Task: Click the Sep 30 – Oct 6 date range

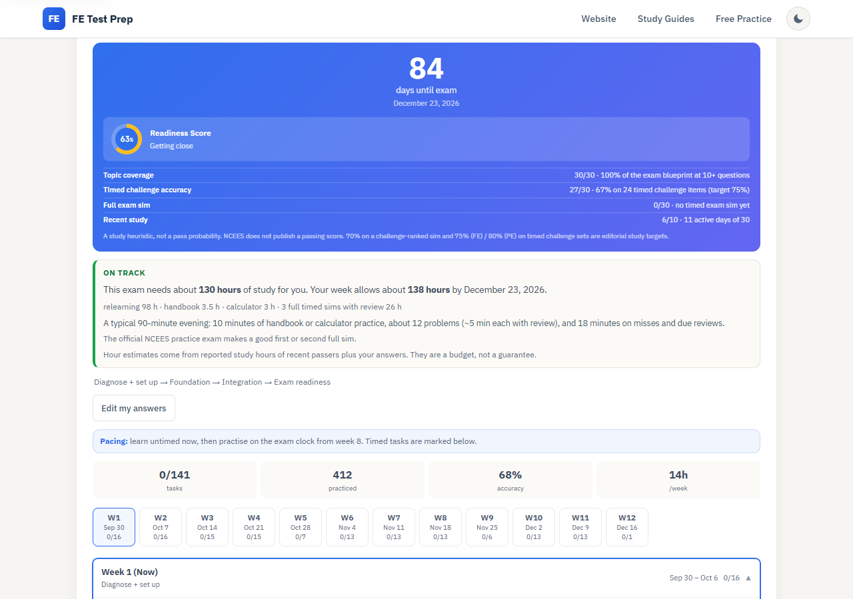Action: click(x=694, y=578)
